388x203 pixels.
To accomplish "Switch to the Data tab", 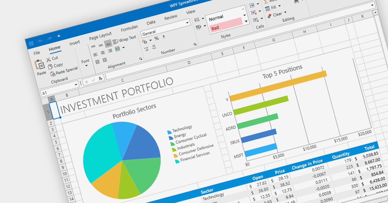I will [151, 23].
